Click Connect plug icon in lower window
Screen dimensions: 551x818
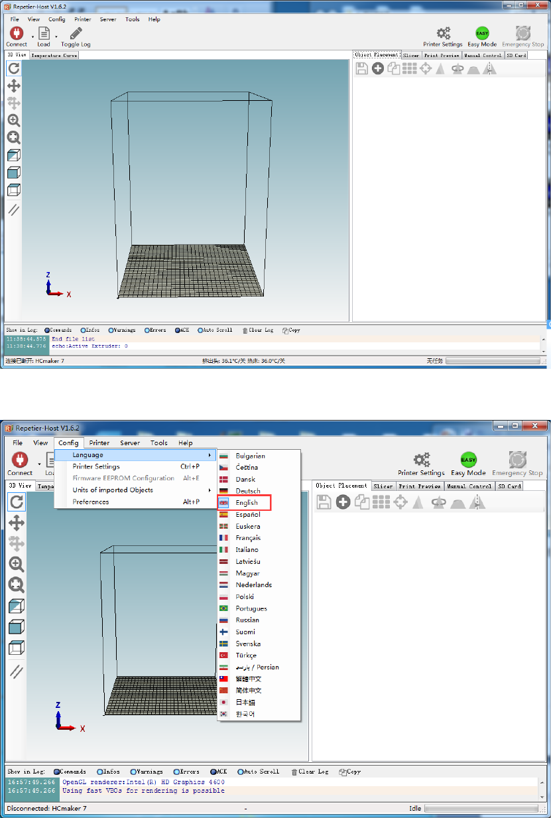click(x=20, y=460)
